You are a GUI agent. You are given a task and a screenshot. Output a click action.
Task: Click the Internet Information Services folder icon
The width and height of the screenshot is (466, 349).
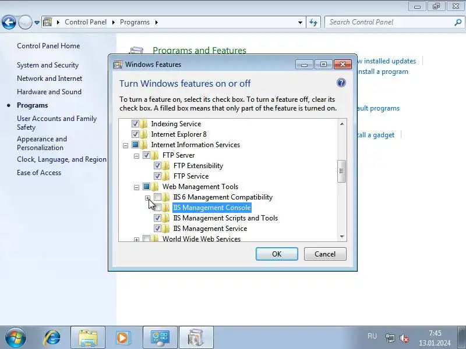click(x=144, y=145)
